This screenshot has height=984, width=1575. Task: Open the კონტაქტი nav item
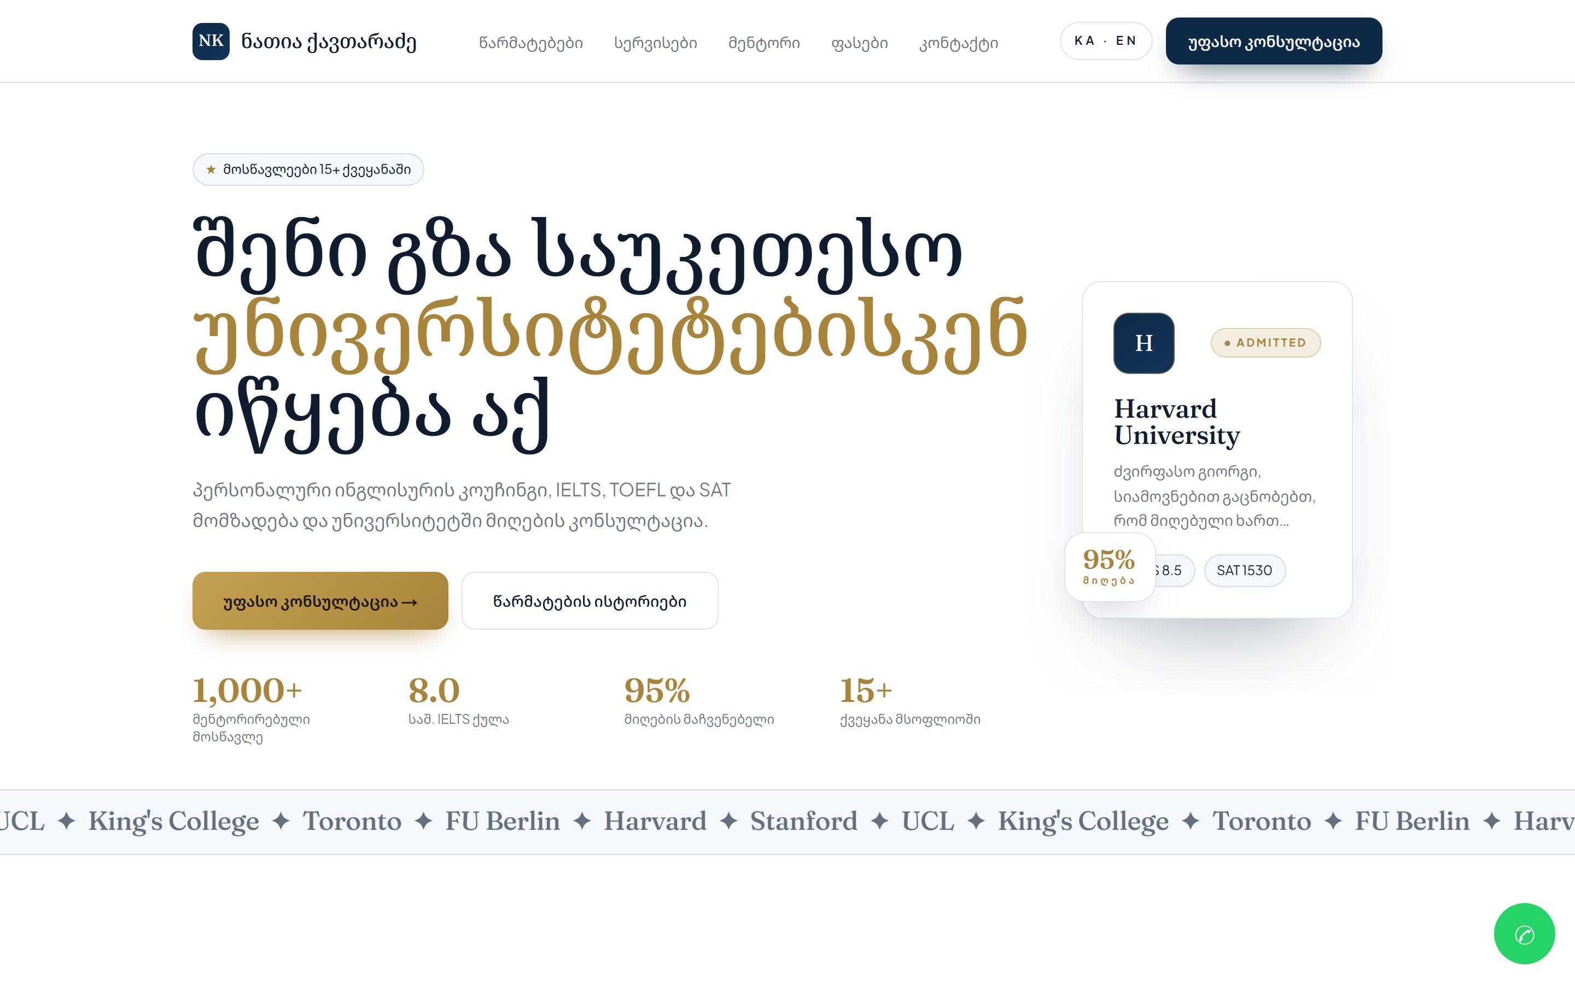959,43
